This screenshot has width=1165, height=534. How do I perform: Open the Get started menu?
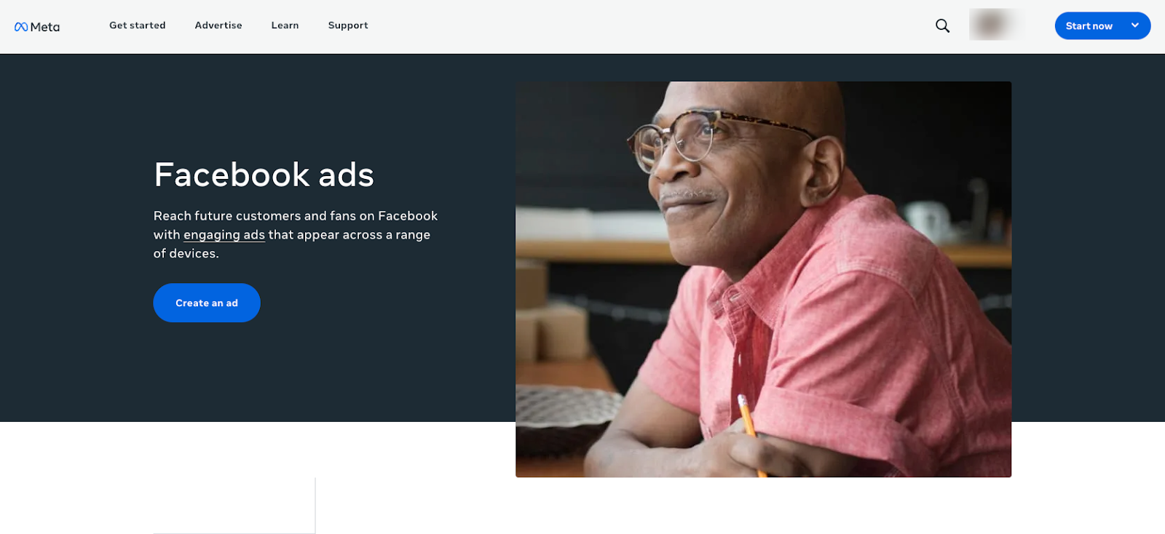(138, 25)
